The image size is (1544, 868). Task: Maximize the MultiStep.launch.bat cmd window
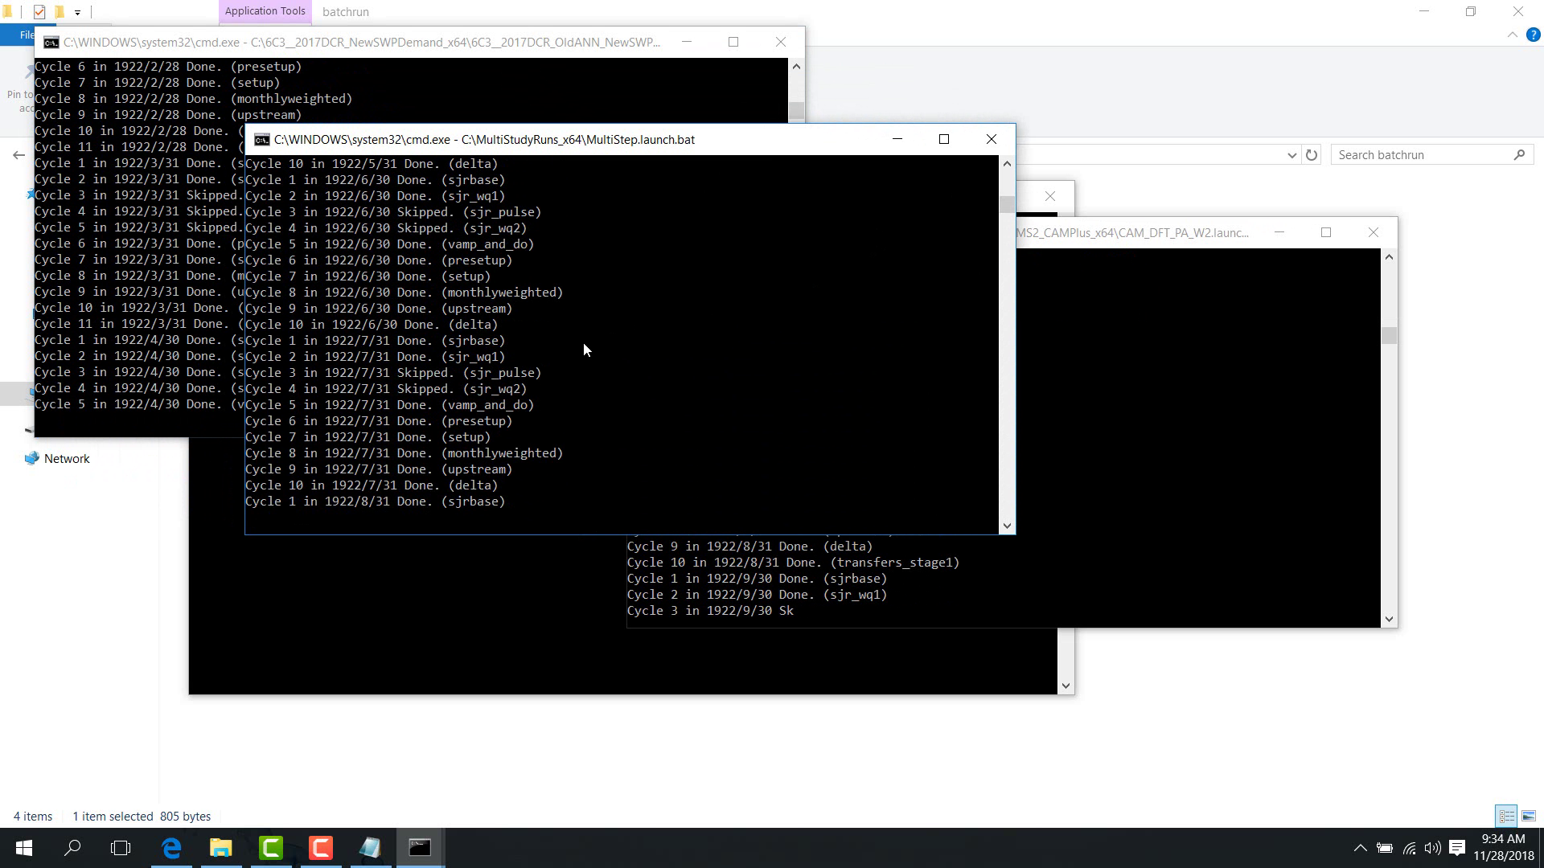pos(944,139)
